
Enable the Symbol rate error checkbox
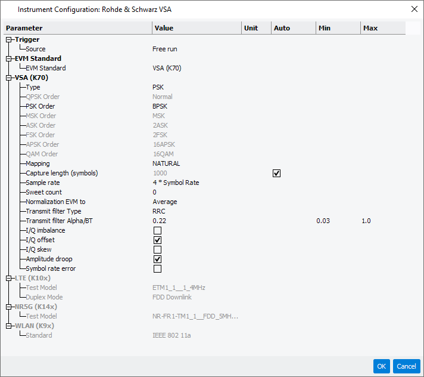click(157, 268)
